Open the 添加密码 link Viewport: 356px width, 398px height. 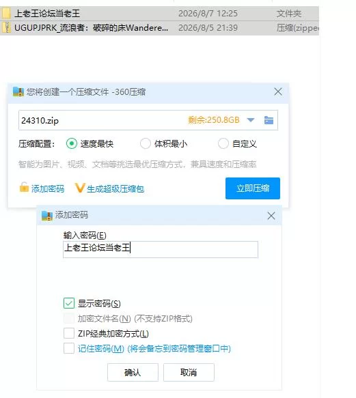(x=48, y=189)
